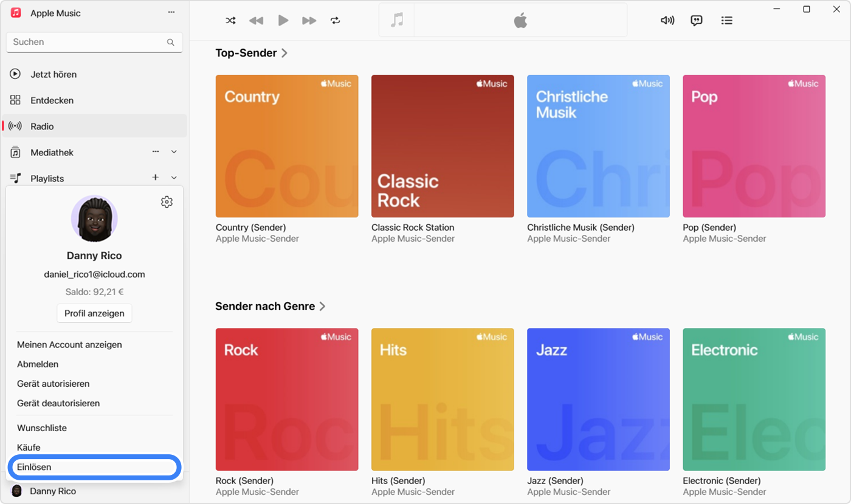The height and width of the screenshot is (504, 851).
Task: Click the Christliche Musik (Sender) title text
Action: click(581, 228)
